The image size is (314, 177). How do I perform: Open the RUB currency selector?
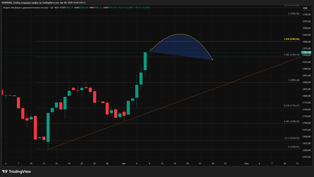(x=306, y=8)
